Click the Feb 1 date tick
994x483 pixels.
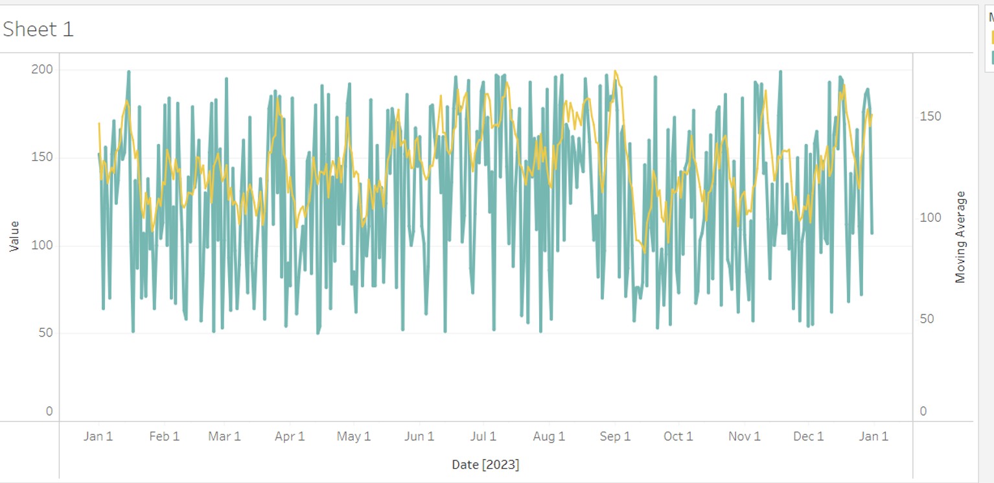164,436
